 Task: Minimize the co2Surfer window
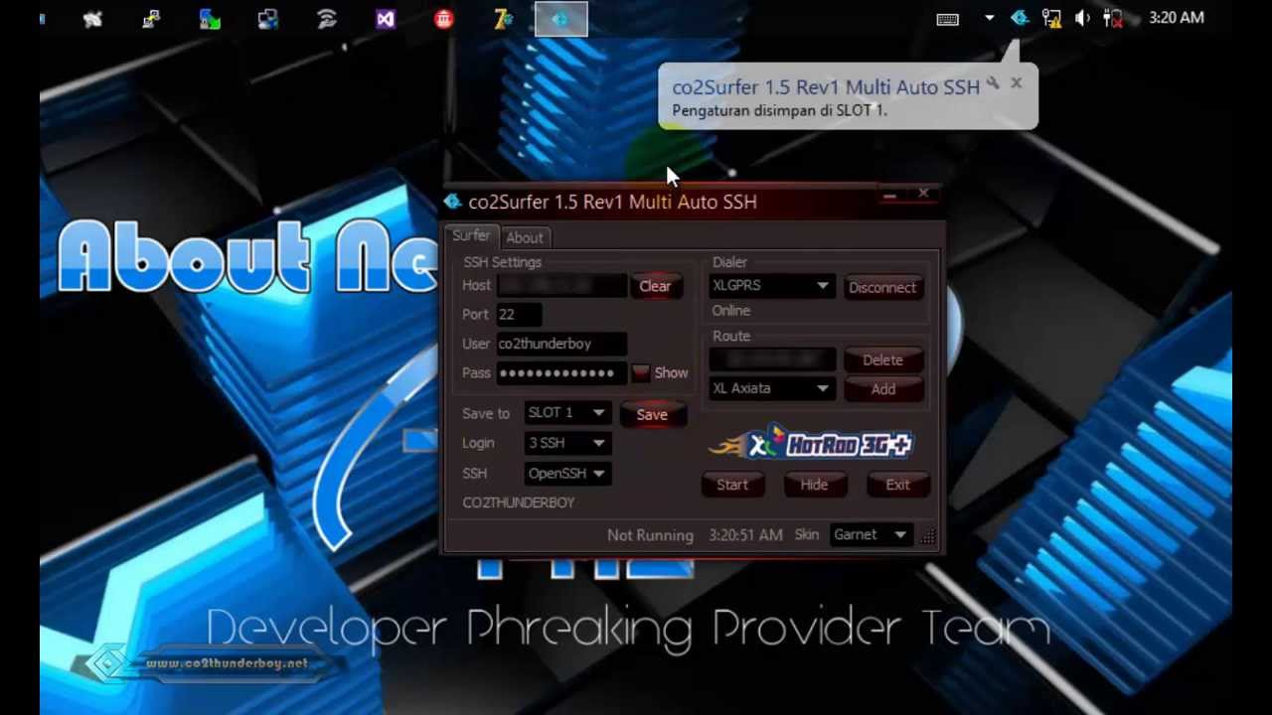coord(889,196)
